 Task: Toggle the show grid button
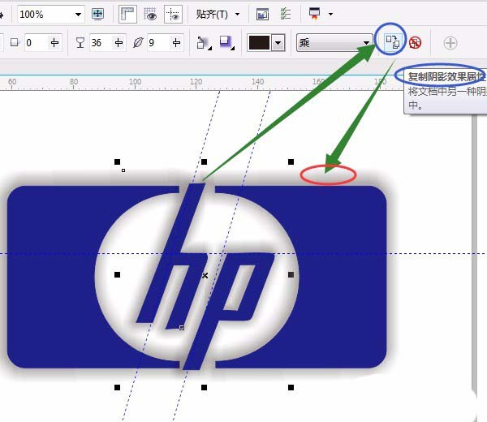[150, 14]
